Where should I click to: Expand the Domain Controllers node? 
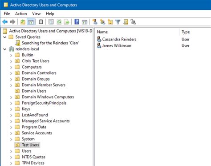coord(11,73)
